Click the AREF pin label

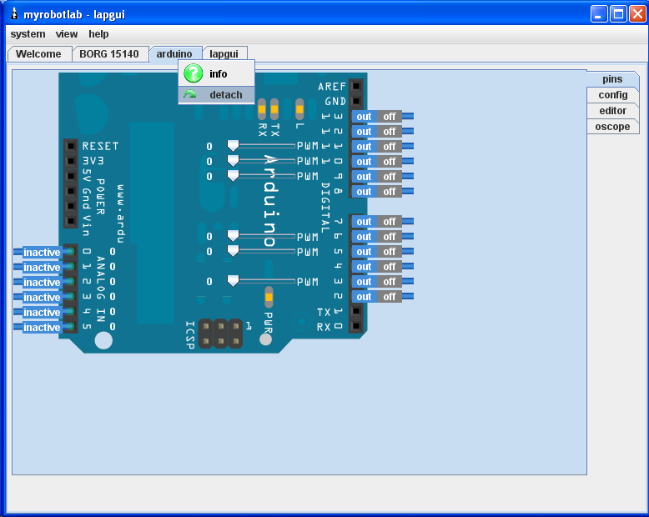pyautogui.click(x=332, y=87)
